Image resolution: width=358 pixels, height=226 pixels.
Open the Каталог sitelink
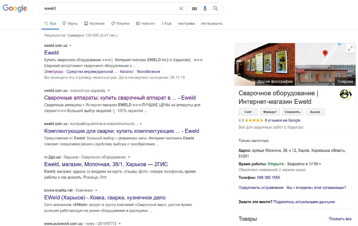tap(127, 71)
